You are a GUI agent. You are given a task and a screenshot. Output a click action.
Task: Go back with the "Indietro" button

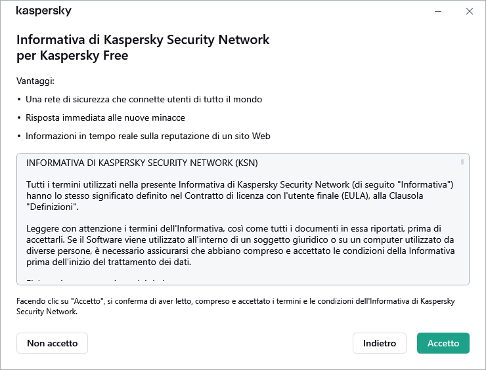[380, 343]
